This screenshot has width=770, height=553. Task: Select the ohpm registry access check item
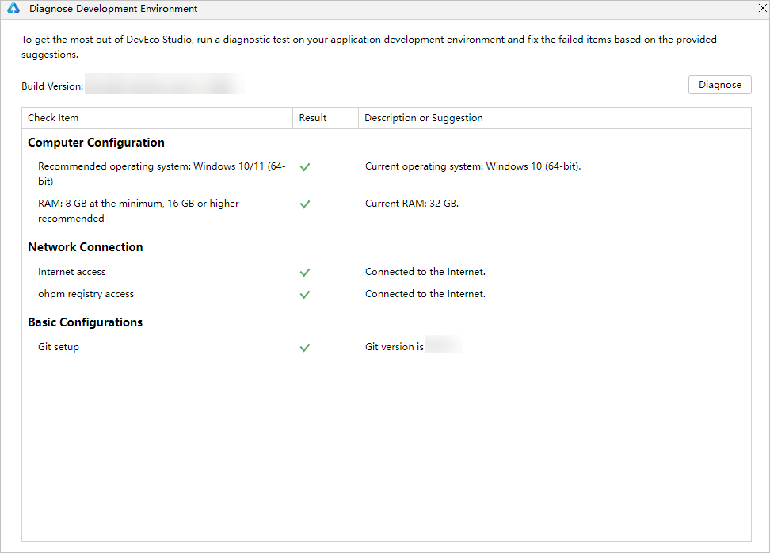click(86, 294)
